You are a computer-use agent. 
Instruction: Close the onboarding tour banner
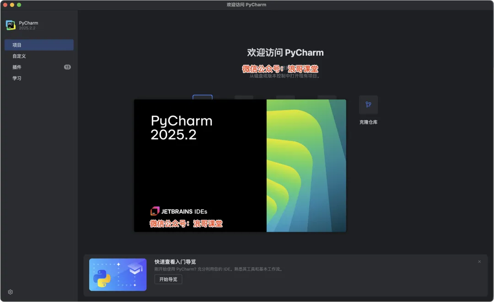pyautogui.click(x=479, y=262)
